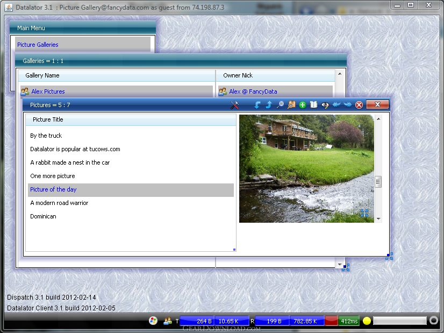Open Picture Galleries from Main Menu
Viewport: 444px width, 333px height.
38,45
